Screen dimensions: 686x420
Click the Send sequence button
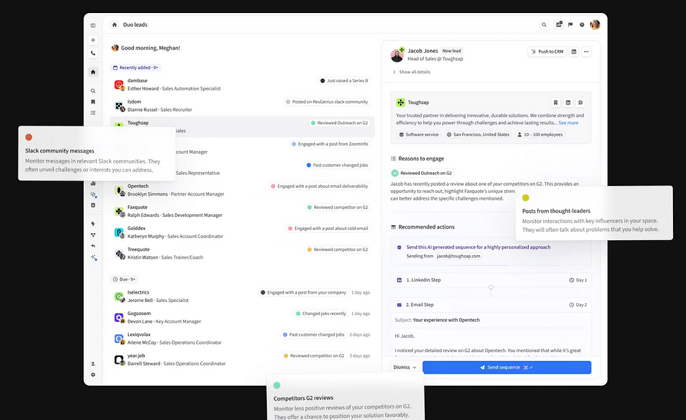pyautogui.click(x=507, y=367)
